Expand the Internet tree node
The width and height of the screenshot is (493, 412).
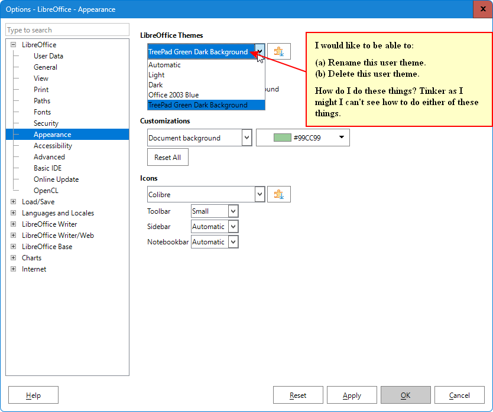(x=13, y=269)
